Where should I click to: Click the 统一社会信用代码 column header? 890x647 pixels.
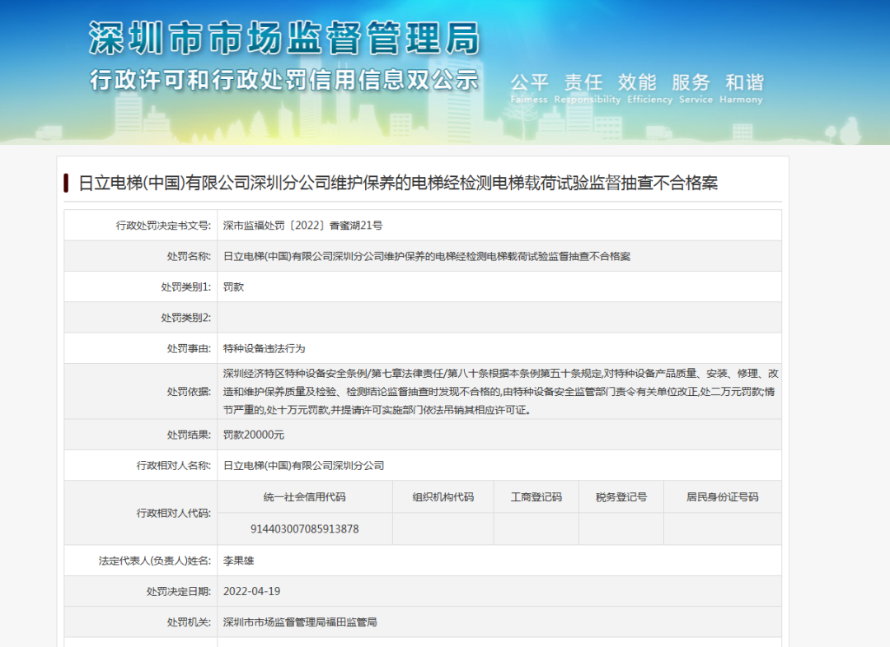click(307, 496)
